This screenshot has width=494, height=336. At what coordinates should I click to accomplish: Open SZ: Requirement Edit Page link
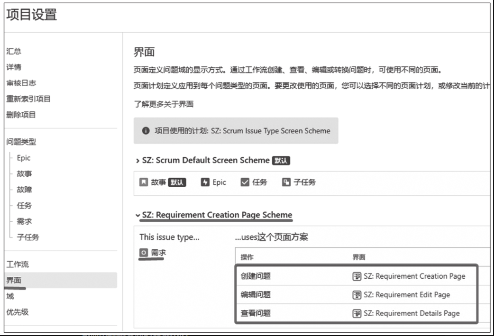(x=406, y=295)
